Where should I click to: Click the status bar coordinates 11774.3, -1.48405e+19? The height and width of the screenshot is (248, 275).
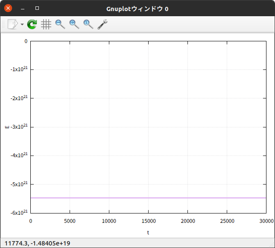(37, 243)
